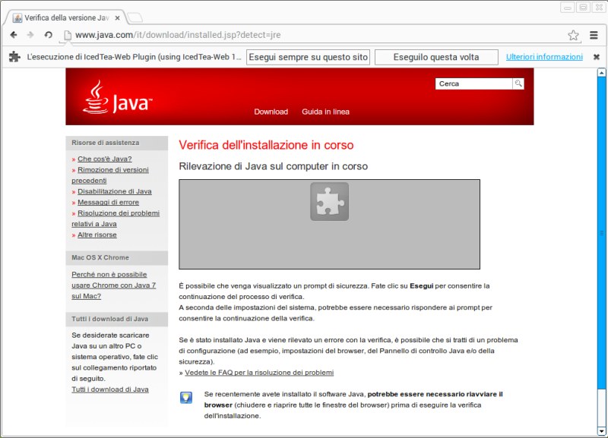This screenshot has height=438, width=608.
Task: Click the light bulb tip icon
Action: click(x=186, y=398)
